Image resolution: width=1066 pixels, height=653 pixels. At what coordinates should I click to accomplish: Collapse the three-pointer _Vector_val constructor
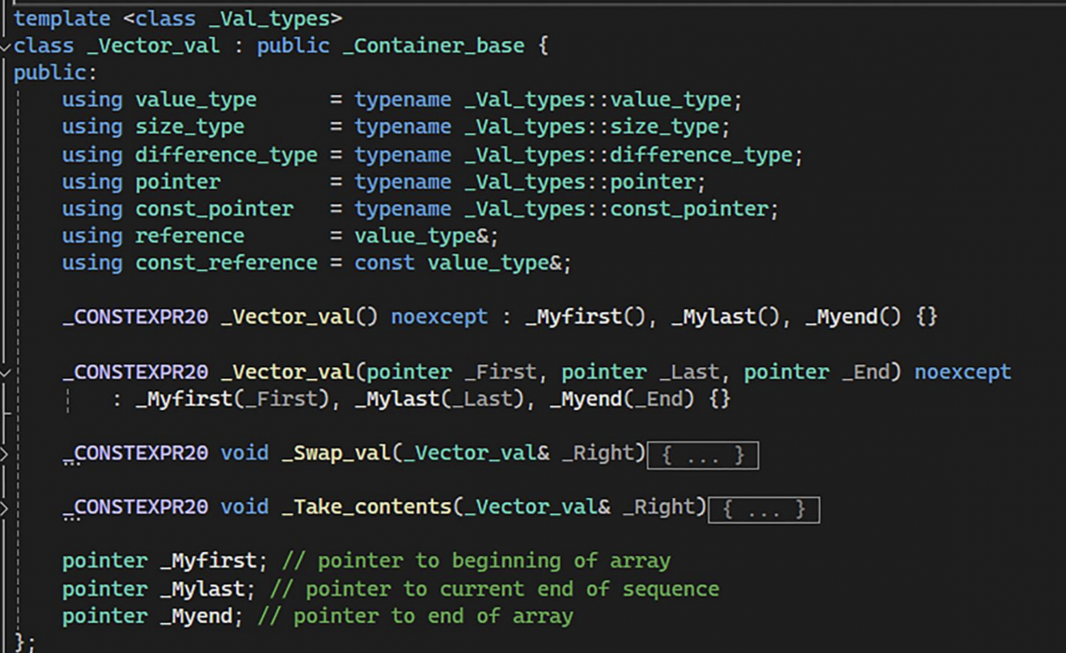[5, 373]
